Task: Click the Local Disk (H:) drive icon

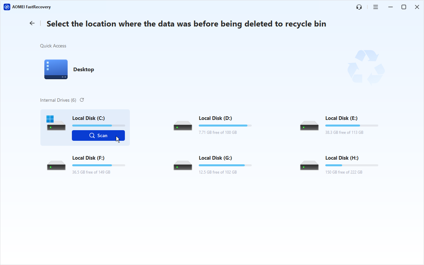Action: pos(309,165)
